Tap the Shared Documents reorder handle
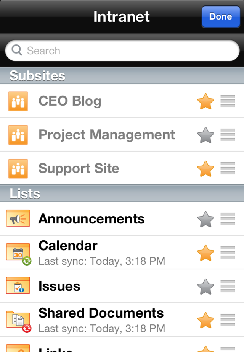Viewport: 244px width, 352px height. click(228, 320)
